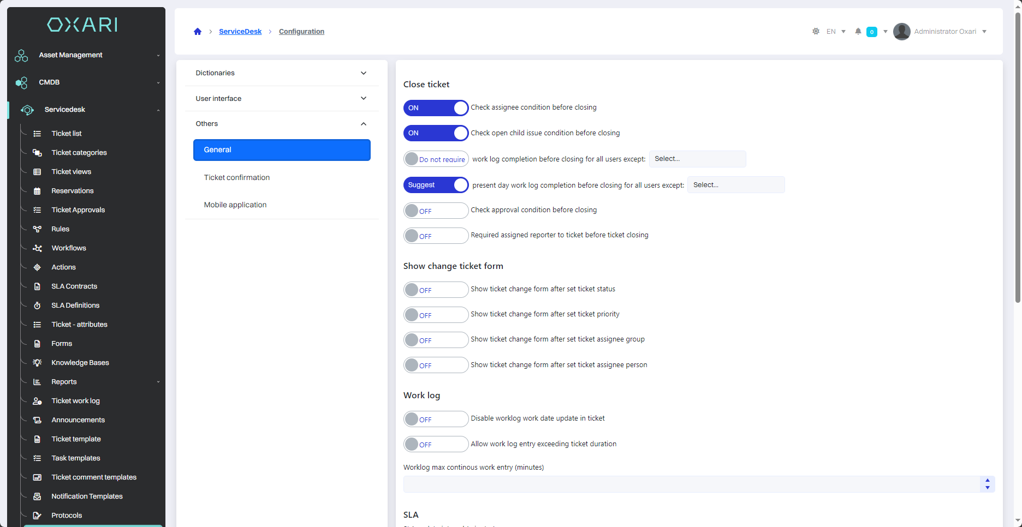Click the settings gear icon in header
The image size is (1022, 527).
816,32
